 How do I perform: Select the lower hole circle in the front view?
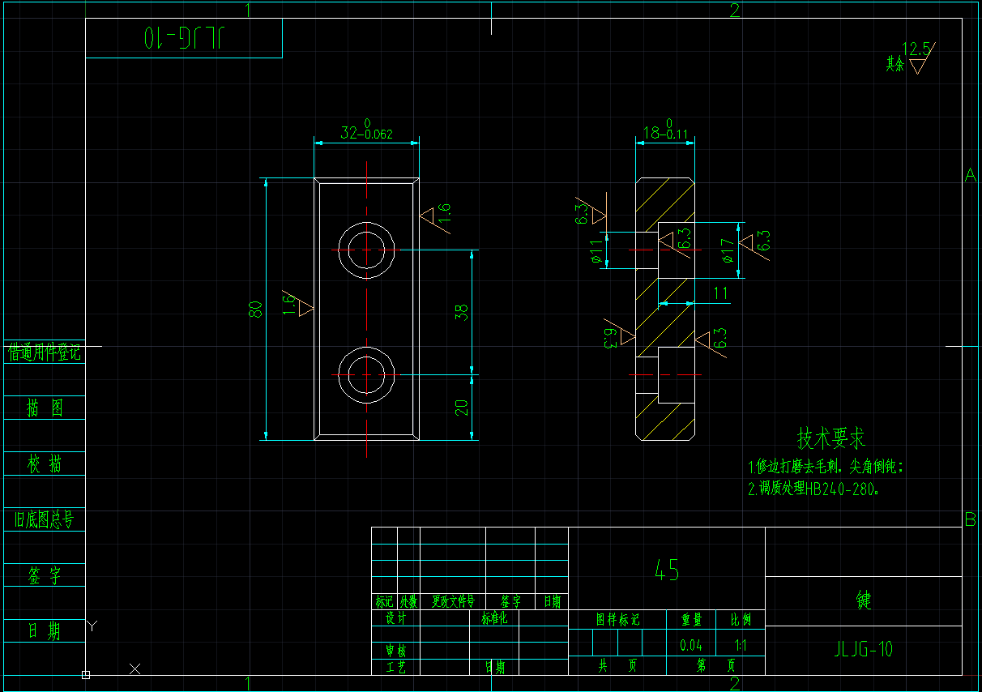point(367,374)
